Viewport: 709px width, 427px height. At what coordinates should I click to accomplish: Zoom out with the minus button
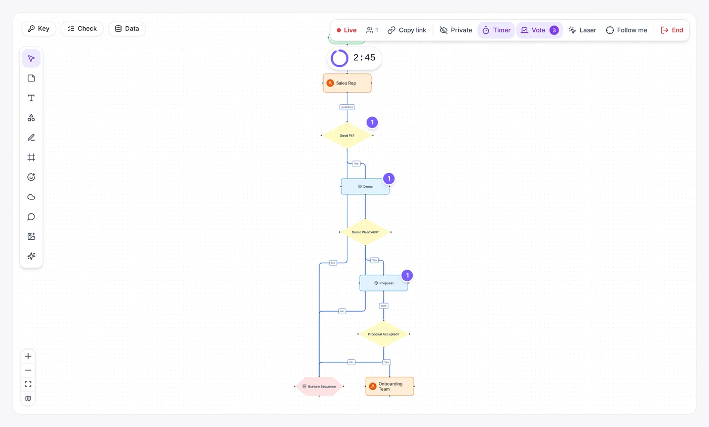point(28,370)
